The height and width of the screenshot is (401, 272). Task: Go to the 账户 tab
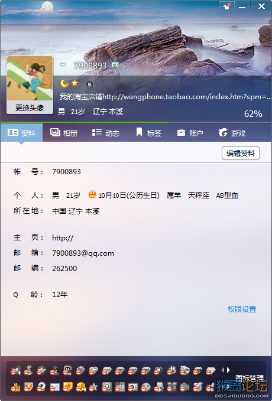tap(190, 133)
